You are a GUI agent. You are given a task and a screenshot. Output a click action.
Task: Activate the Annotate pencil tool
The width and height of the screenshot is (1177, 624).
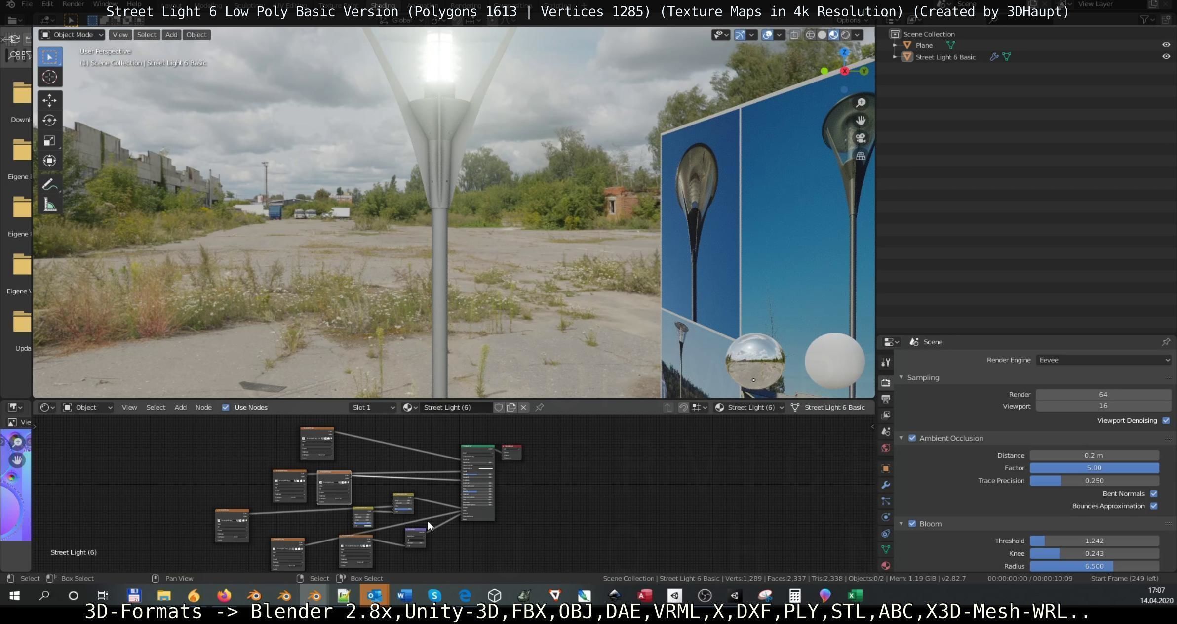click(49, 185)
